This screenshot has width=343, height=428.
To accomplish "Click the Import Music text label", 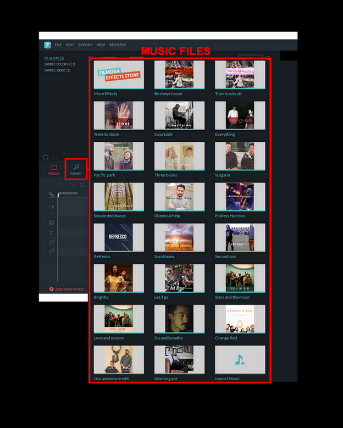I will tap(227, 379).
